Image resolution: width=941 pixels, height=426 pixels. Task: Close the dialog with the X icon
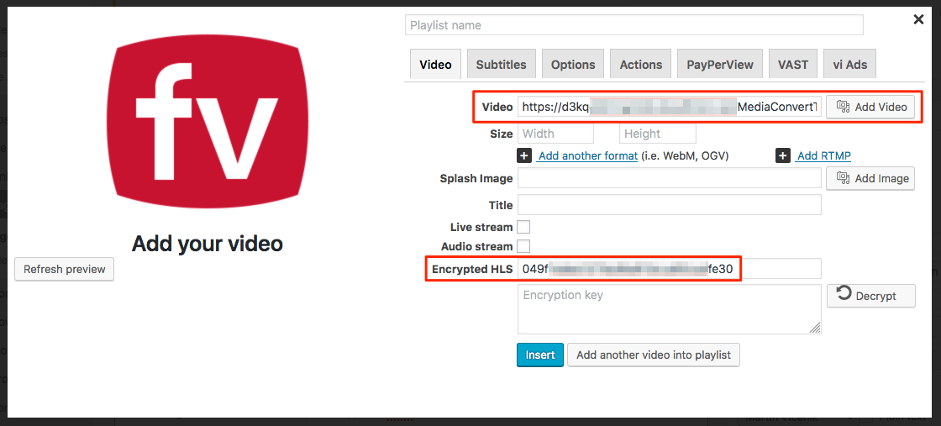click(x=918, y=20)
